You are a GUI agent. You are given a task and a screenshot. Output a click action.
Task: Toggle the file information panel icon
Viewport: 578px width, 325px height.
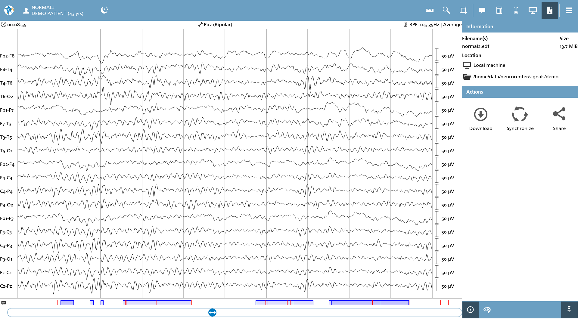[550, 10]
